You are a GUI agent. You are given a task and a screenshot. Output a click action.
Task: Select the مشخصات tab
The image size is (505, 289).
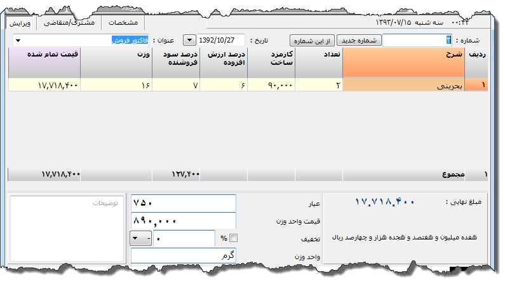coord(123,23)
